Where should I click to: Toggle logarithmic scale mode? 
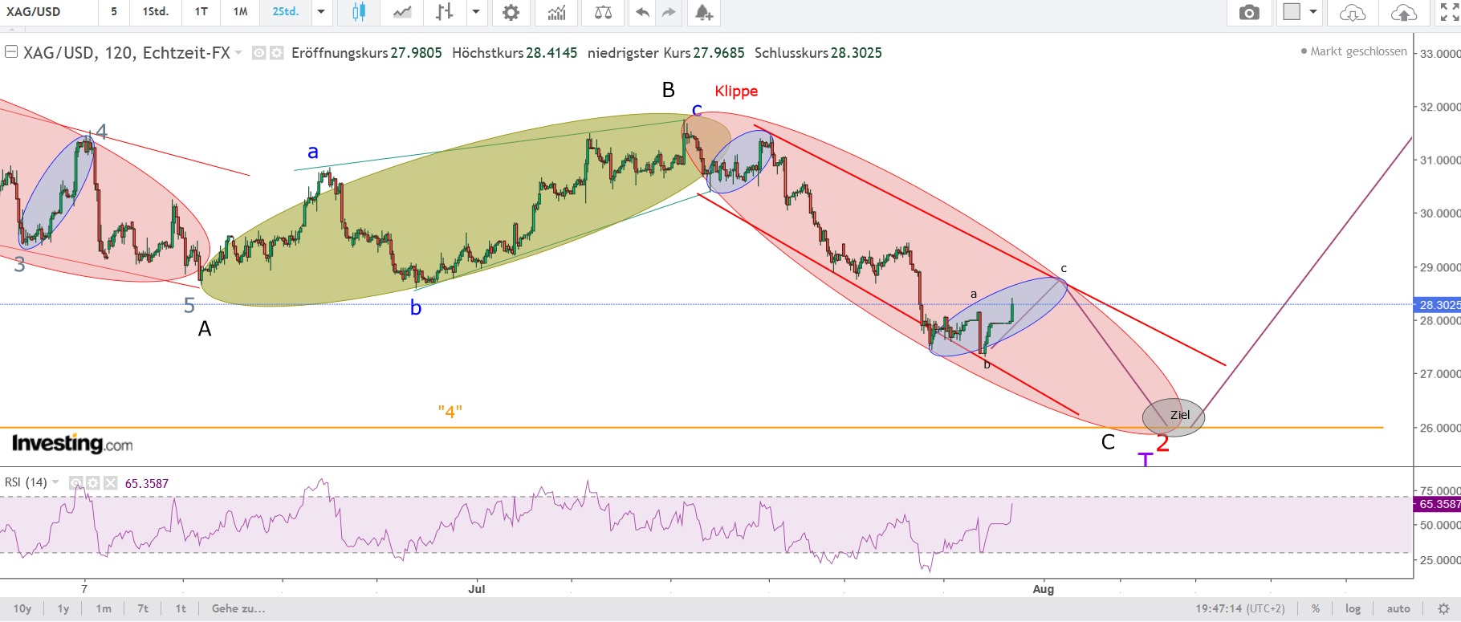1353,608
